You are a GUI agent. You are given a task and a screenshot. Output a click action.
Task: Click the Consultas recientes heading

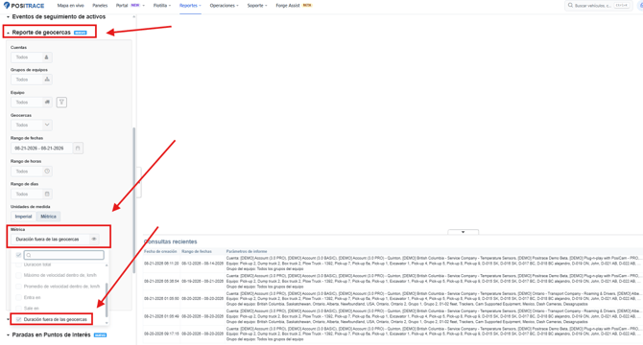point(170,241)
